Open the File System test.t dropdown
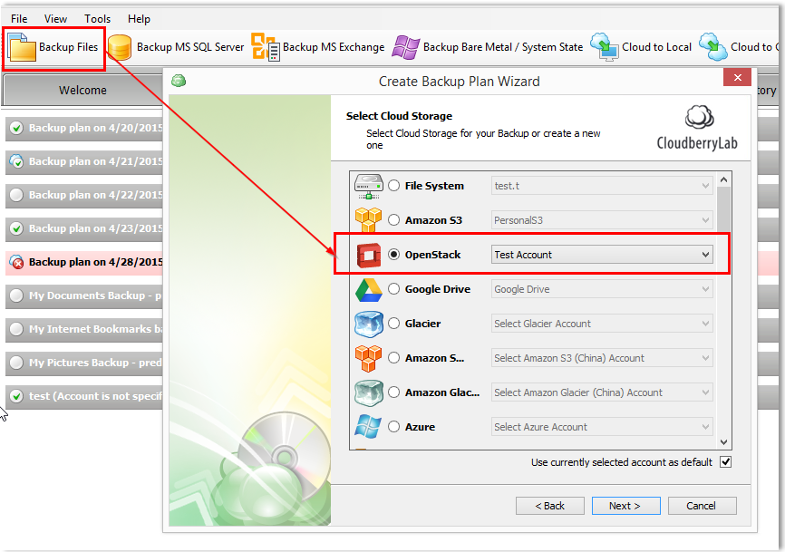The image size is (785, 552). tap(602, 186)
